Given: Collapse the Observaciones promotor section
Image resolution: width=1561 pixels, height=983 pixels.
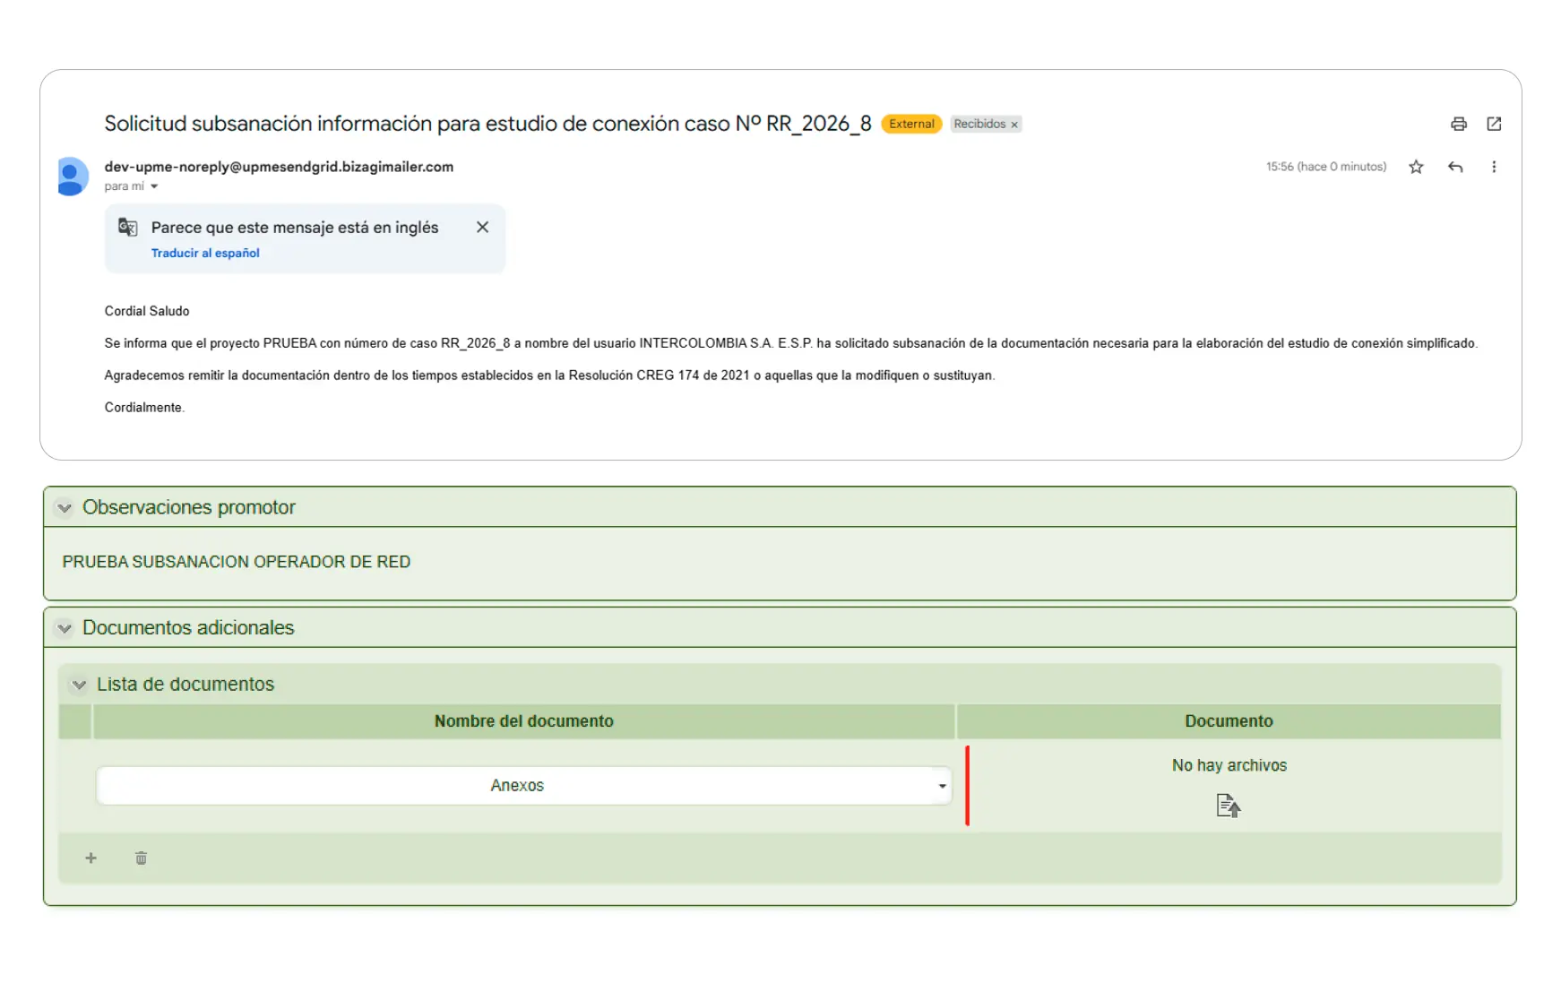Looking at the screenshot, I should (65, 508).
